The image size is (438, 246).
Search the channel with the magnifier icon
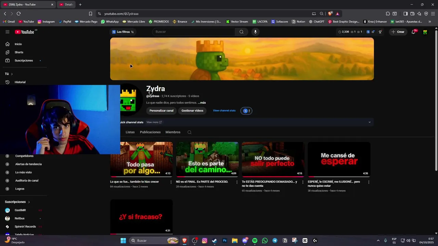coord(189,132)
